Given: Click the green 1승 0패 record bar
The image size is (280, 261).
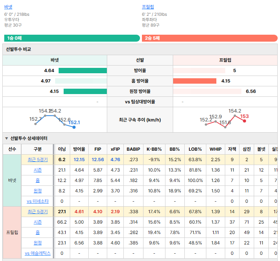Looking at the screenshot, I should (72, 38).
